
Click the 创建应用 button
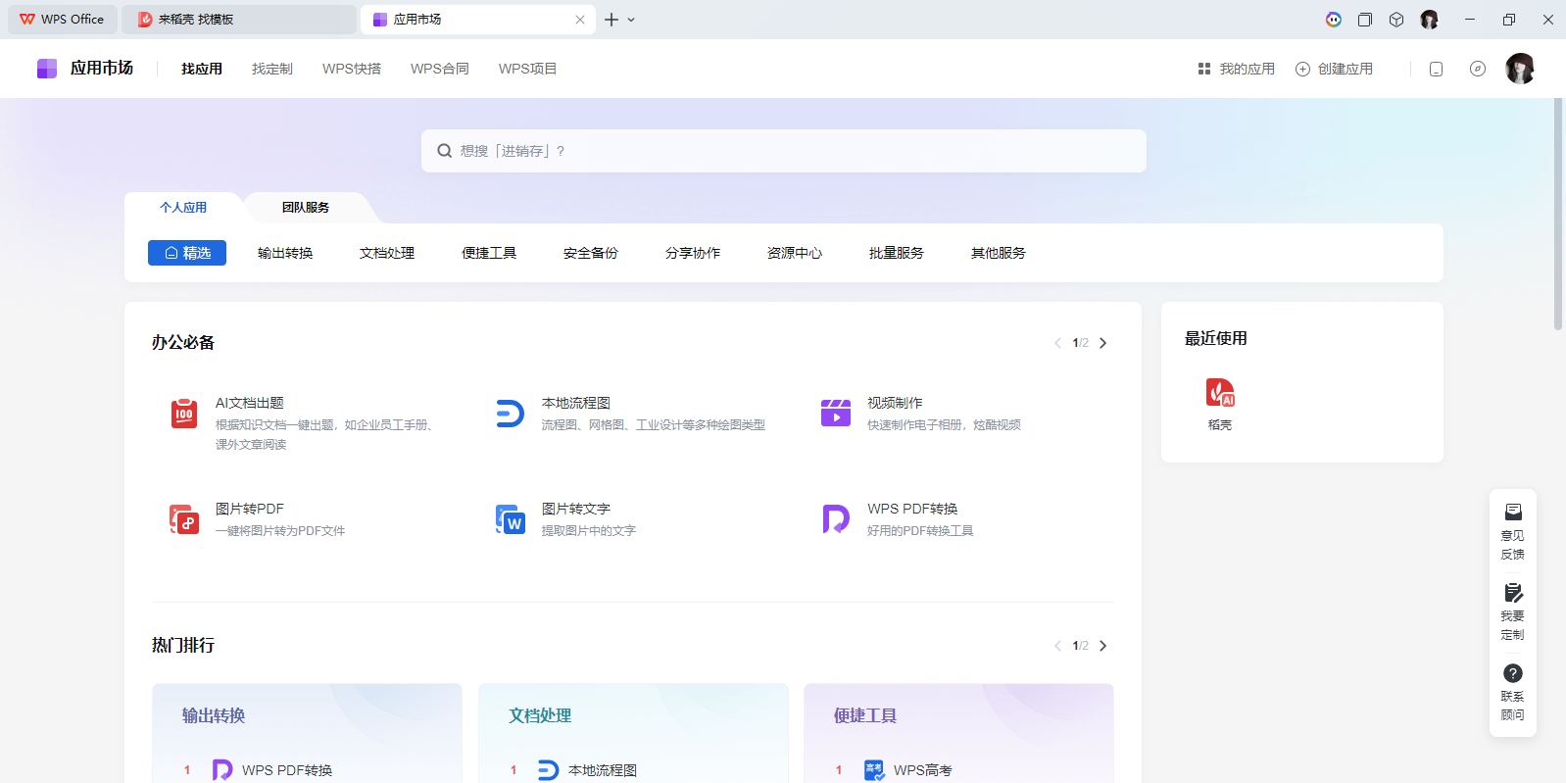pyautogui.click(x=1334, y=69)
